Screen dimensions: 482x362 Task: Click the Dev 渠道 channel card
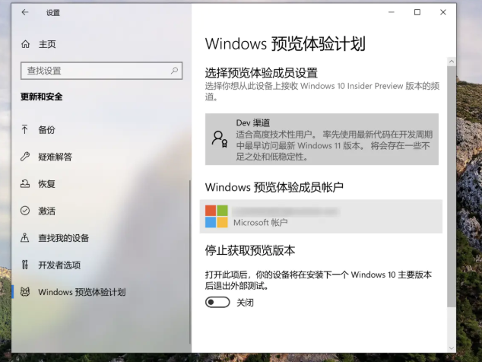click(322, 139)
